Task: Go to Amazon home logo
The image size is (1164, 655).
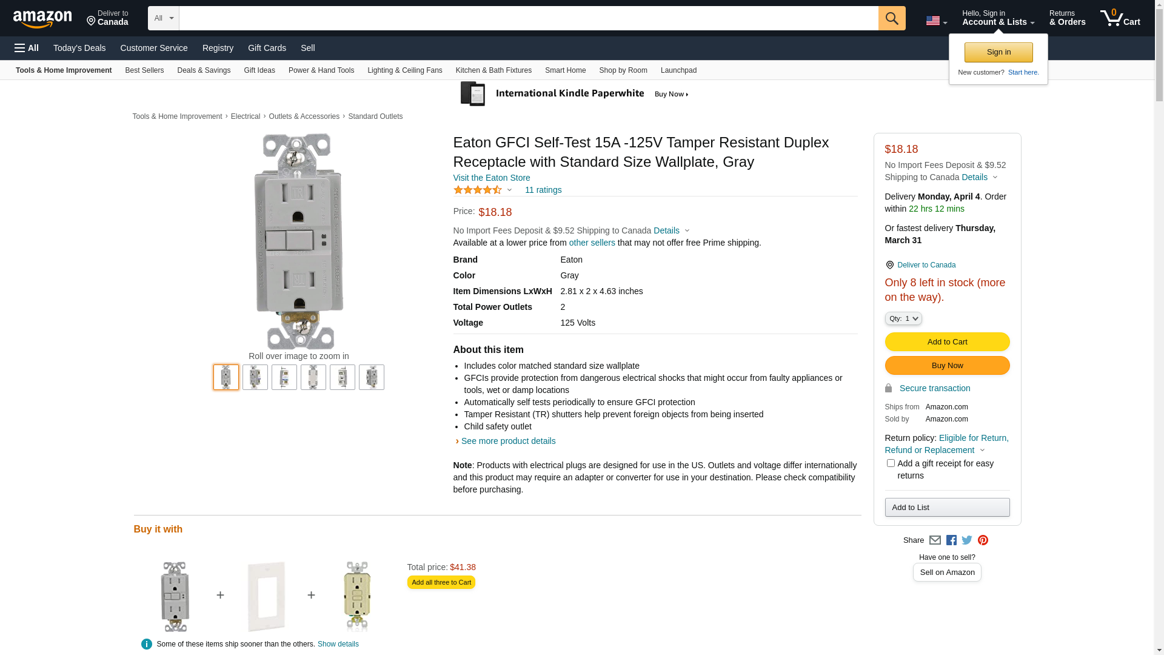Action: point(42,19)
